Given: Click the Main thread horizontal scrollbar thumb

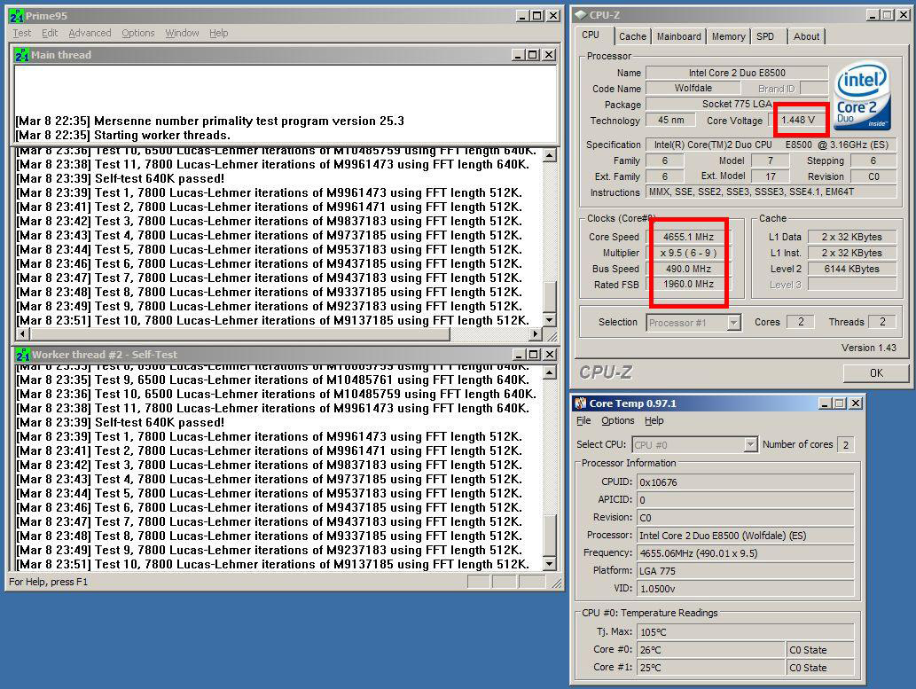Looking at the screenshot, I should coord(240,333).
